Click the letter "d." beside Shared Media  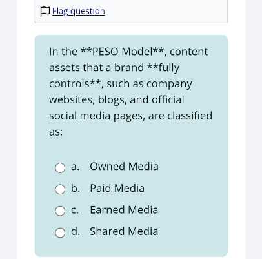[x=76, y=231]
